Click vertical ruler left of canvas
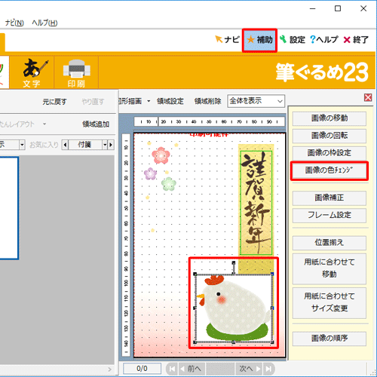377x377 pixels. point(126,245)
